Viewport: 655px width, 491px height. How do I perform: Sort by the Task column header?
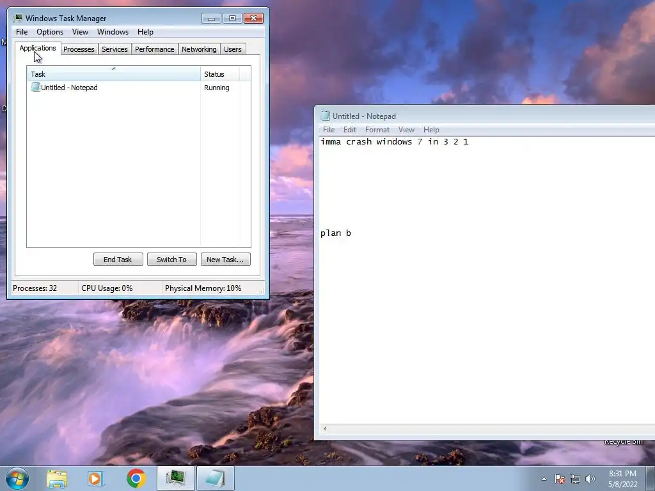pyautogui.click(x=114, y=74)
